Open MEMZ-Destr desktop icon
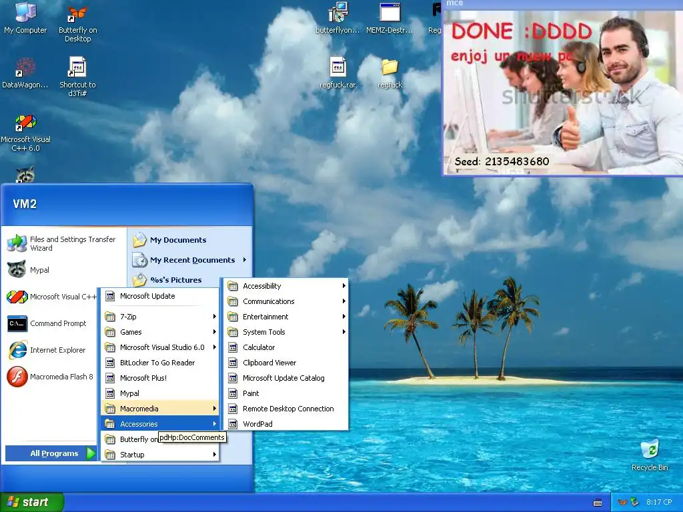683x512 pixels. click(x=390, y=18)
